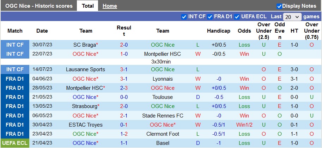Viewport: 322px width, 148px height.
Task: Click the Strasbourg team name
Action: coord(84,106)
